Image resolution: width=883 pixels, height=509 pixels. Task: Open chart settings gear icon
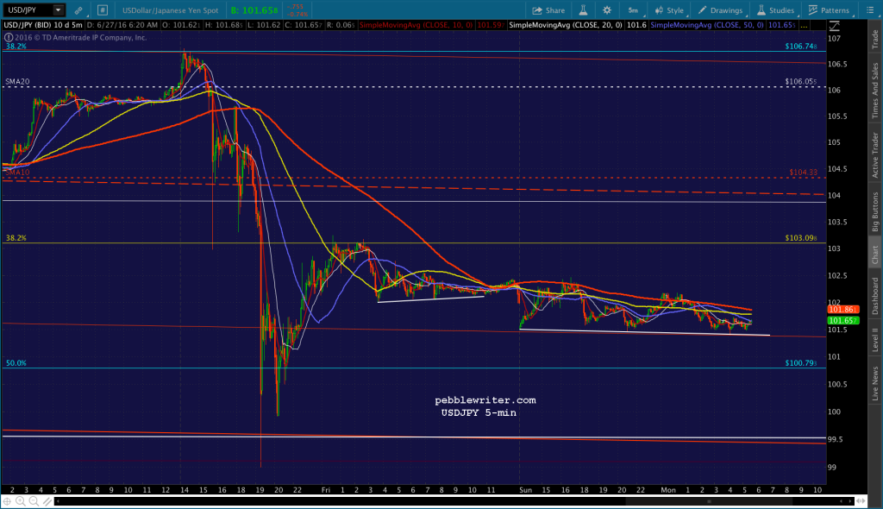(x=606, y=10)
